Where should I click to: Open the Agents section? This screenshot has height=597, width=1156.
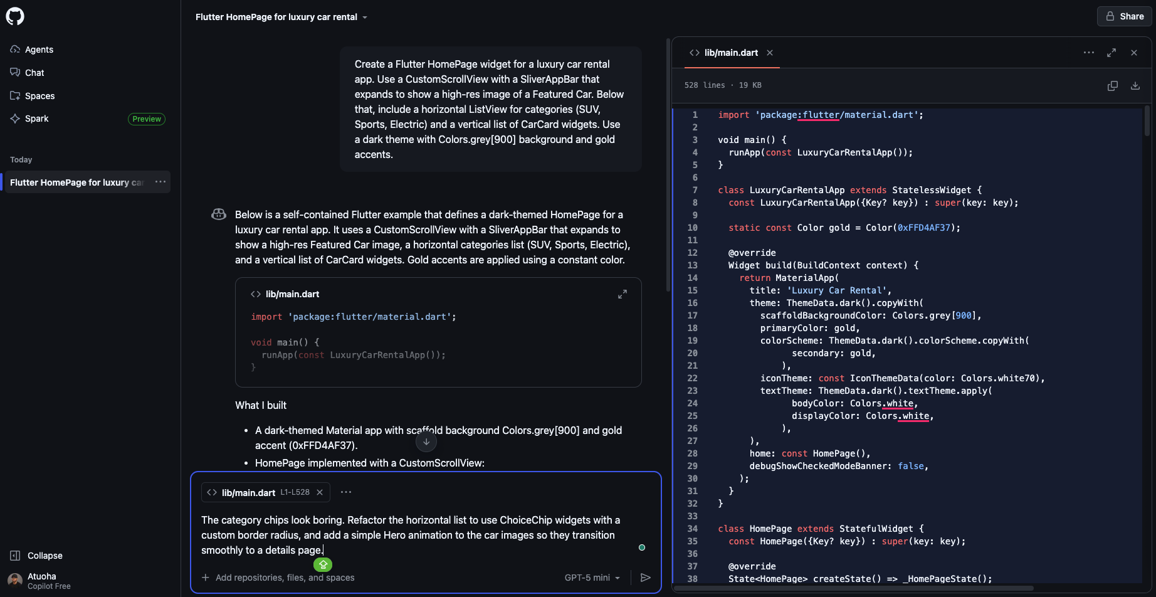pos(39,50)
